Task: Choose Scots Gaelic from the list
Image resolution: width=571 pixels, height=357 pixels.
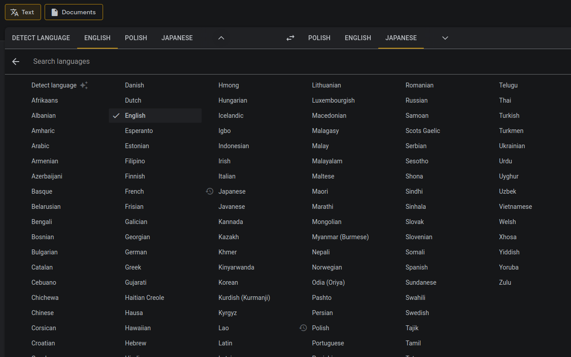Action: (x=423, y=131)
